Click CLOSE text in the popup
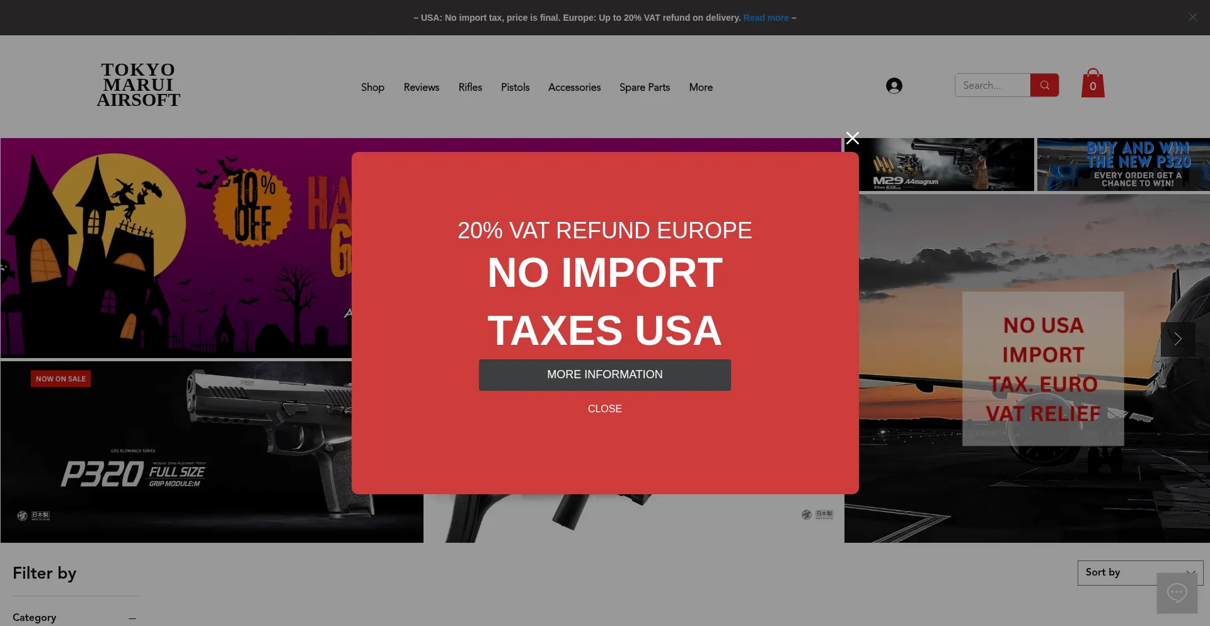The width and height of the screenshot is (1210, 626). coord(605,409)
